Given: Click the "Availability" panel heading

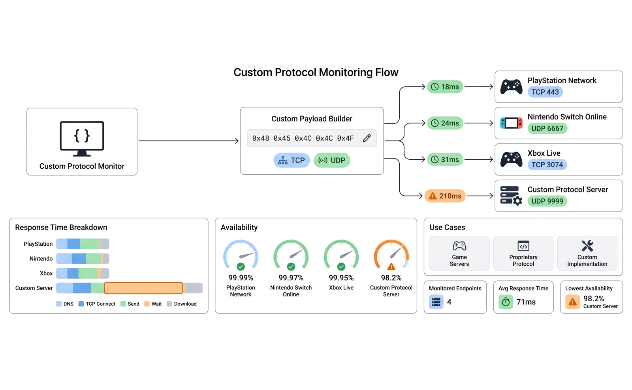Looking at the screenshot, I should point(239,228).
